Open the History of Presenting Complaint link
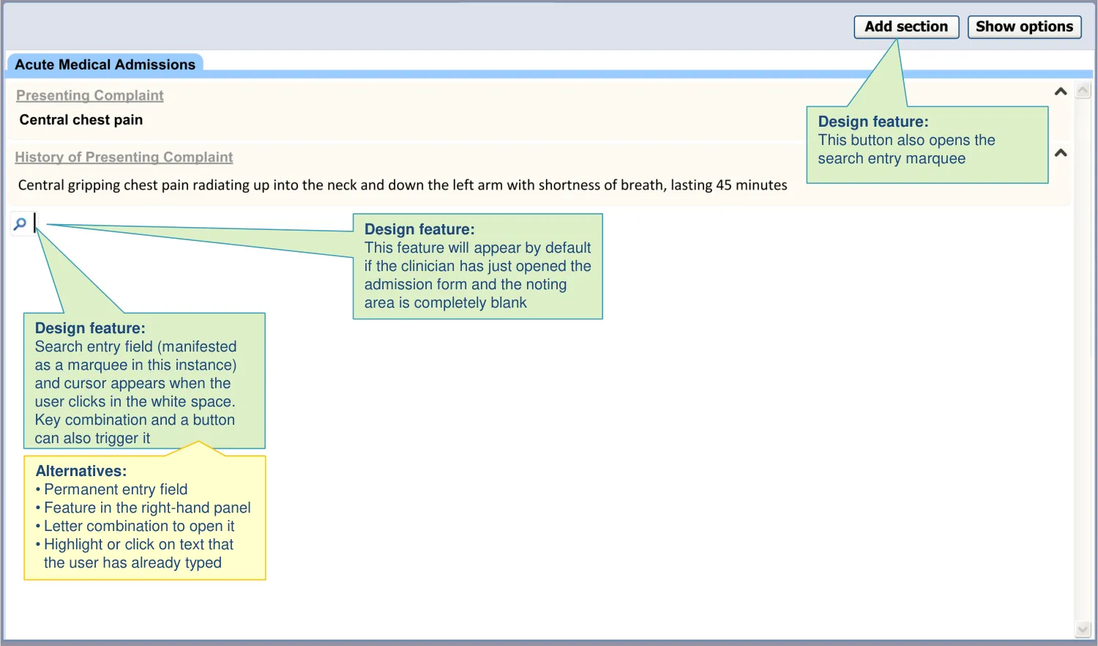1098x646 pixels. [x=124, y=157]
